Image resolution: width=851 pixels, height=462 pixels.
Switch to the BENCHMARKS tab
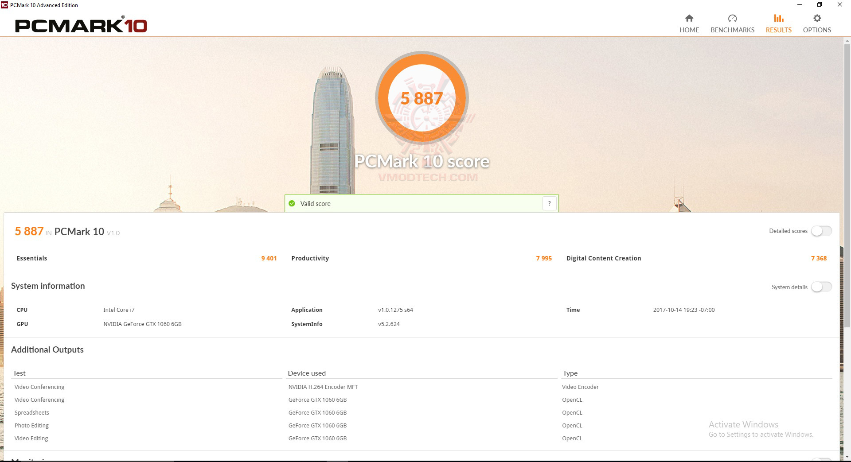[732, 24]
